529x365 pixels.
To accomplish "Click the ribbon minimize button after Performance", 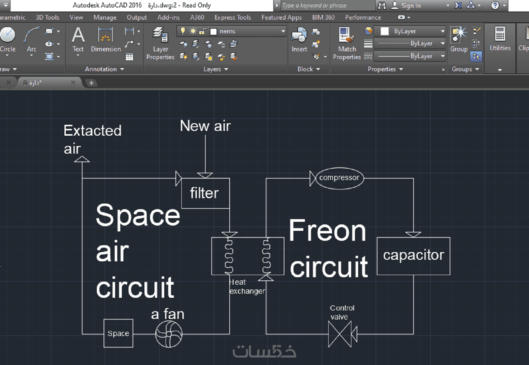I will (401, 17).
